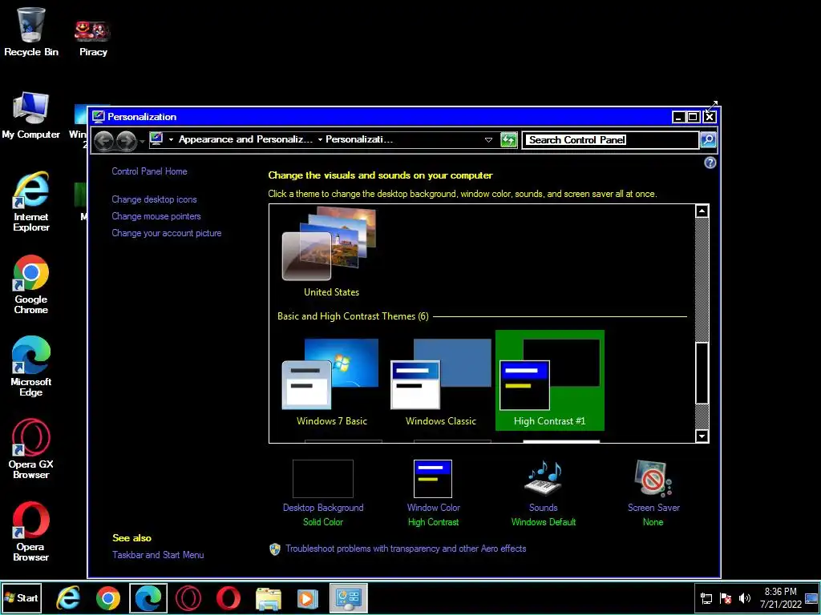
Task: Launch Microsoft Edge desktop shortcut
Action: click(31, 367)
